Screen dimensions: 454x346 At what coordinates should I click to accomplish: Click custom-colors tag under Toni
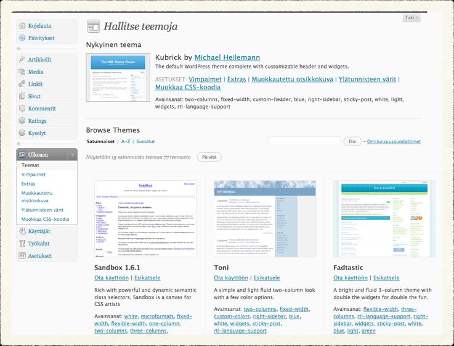[232, 316]
